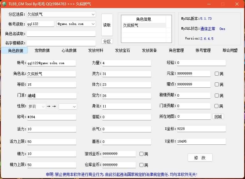Switch to the 发放装备 tab

click(149, 51)
